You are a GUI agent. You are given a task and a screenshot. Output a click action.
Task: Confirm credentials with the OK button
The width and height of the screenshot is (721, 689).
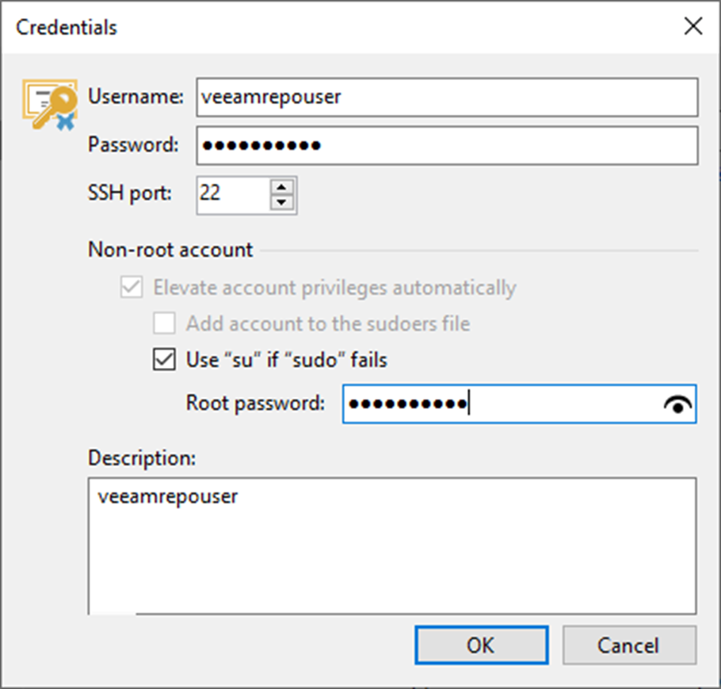481,645
